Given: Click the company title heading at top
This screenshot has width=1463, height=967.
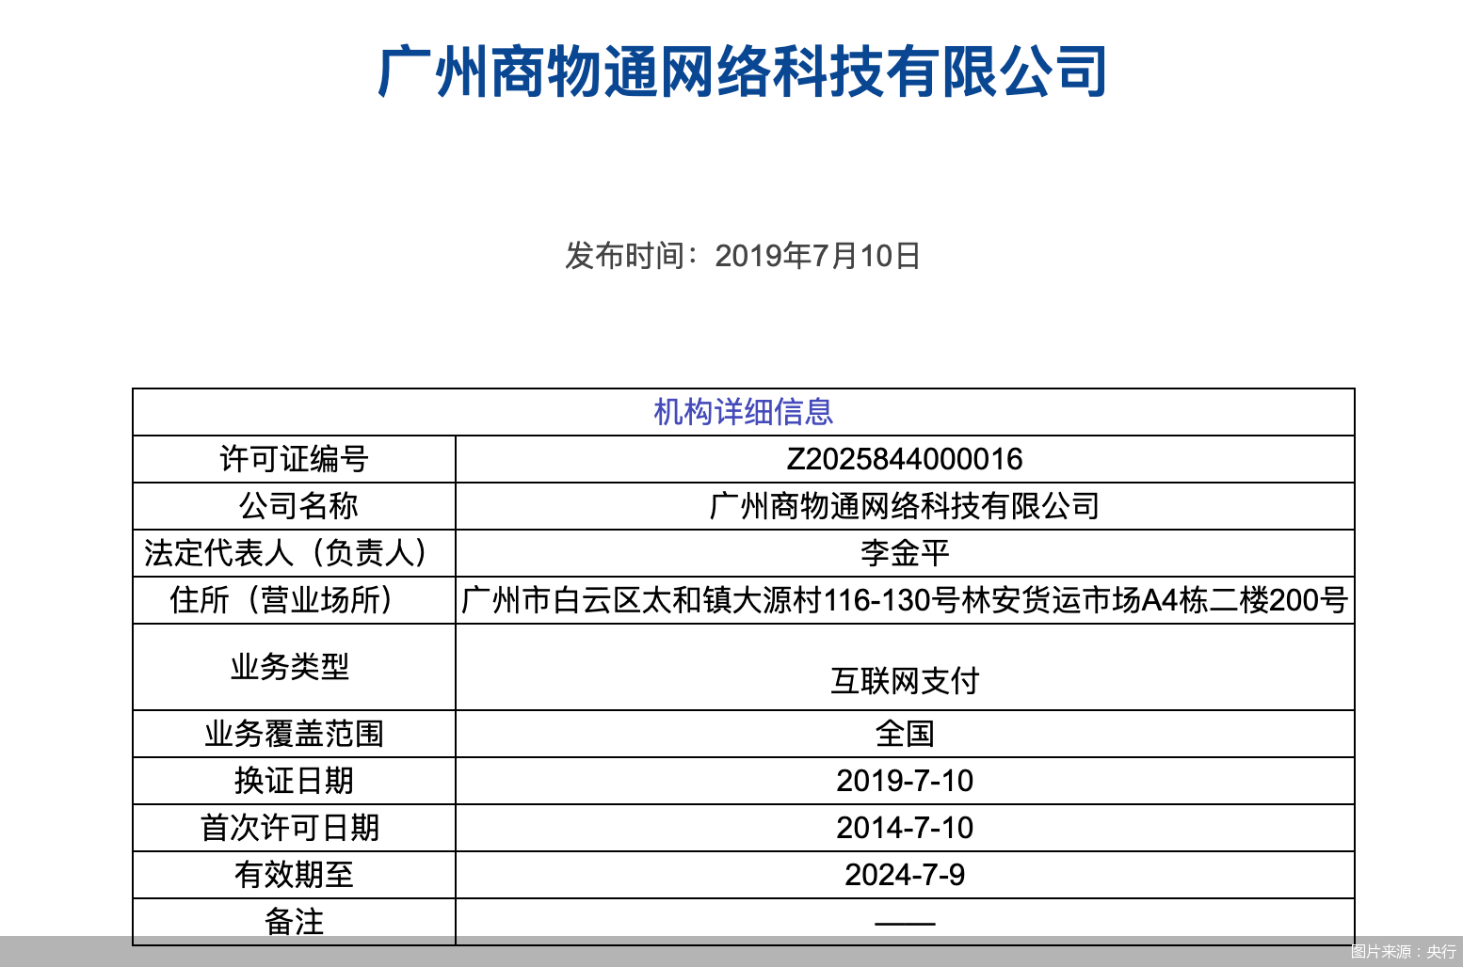Looking at the screenshot, I should pyautogui.click(x=742, y=72).
